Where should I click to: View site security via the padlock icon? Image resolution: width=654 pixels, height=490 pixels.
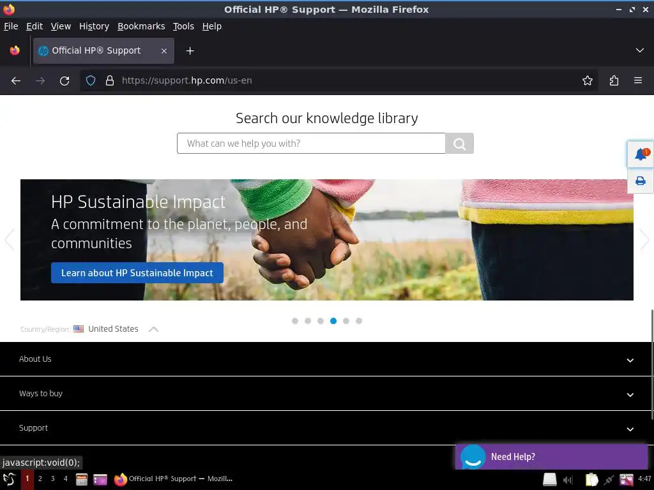pos(110,81)
